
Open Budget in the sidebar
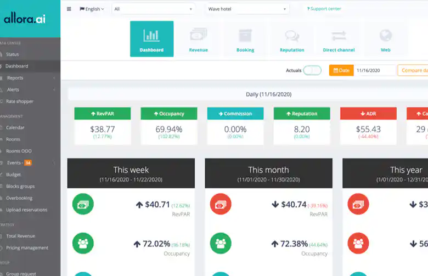(30, 174)
